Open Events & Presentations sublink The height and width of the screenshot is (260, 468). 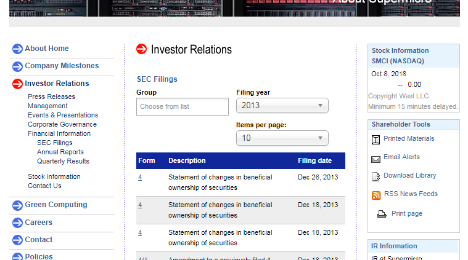tap(63, 115)
